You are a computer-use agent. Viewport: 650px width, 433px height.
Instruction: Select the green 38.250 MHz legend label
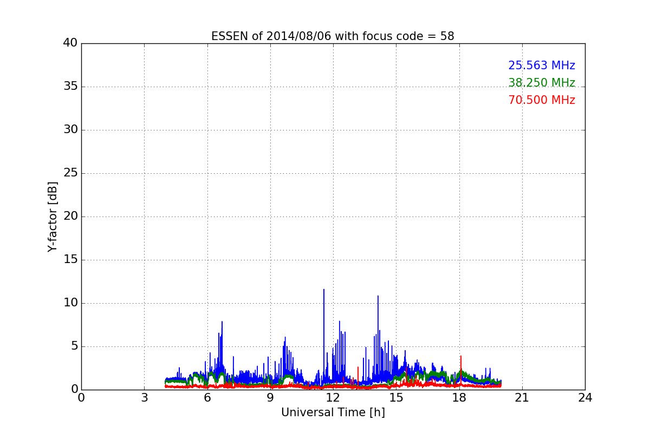click(x=542, y=83)
